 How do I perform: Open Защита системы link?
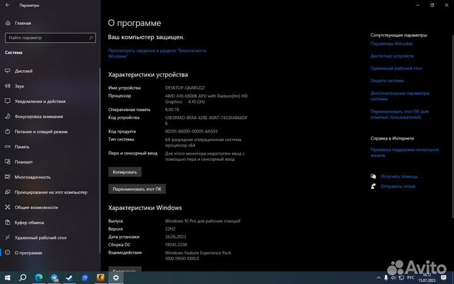(387, 81)
